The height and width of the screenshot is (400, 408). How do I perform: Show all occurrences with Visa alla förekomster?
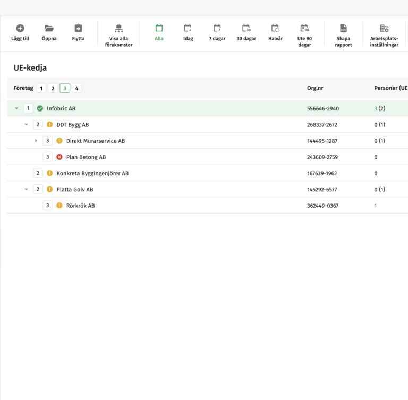[x=118, y=29]
